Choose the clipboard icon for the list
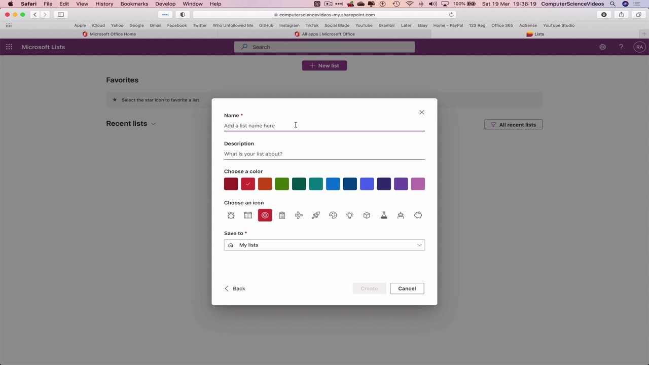This screenshot has height=365, width=649. pyautogui.click(x=282, y=215)
